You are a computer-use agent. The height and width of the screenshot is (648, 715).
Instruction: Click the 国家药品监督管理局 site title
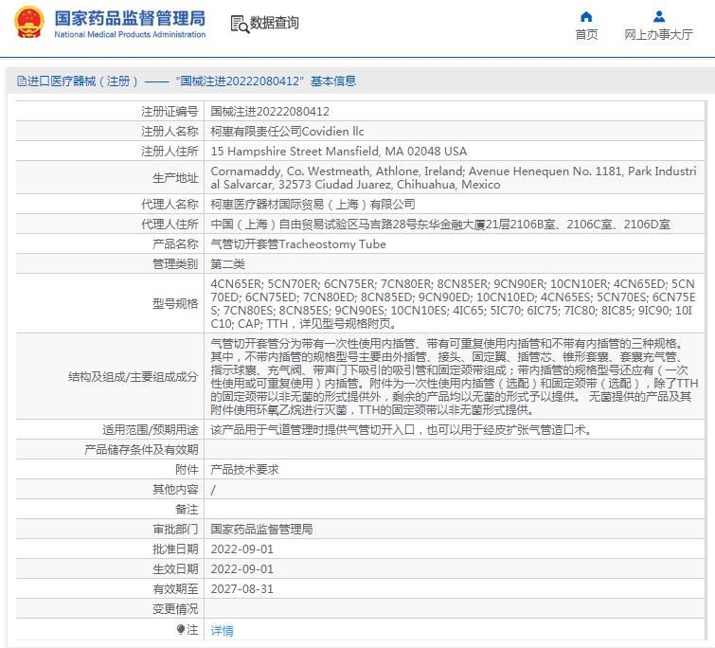pos(129,18)
